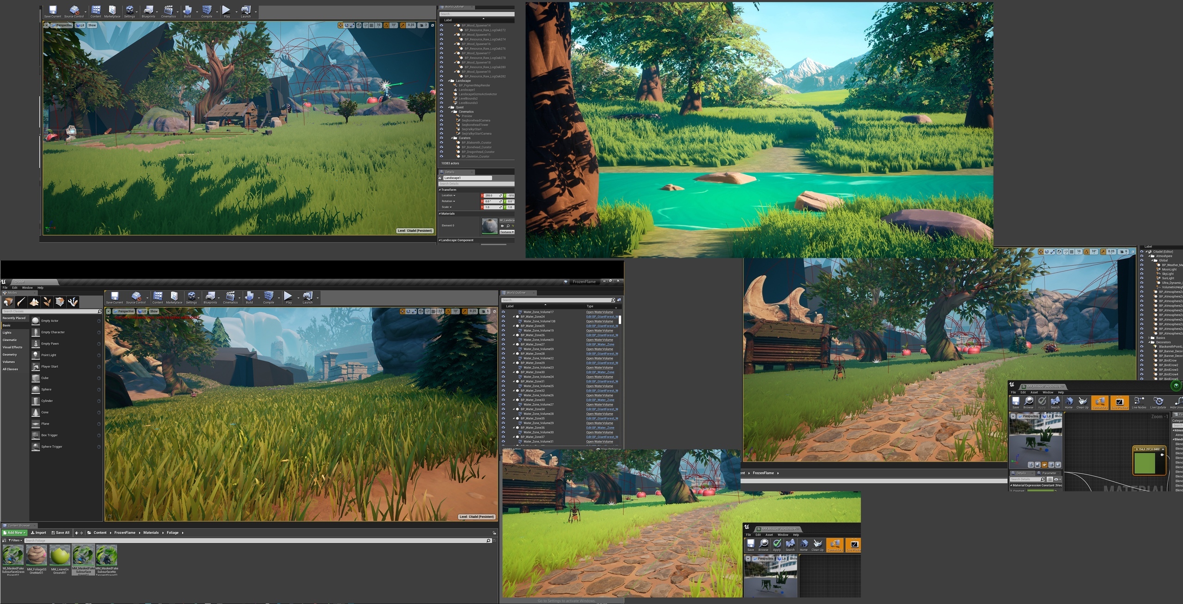Click Source Control in the Modes-panel editor toolbar
Image resolution: width=1183 pixels, height=604 pixels.
coord(135,297)
